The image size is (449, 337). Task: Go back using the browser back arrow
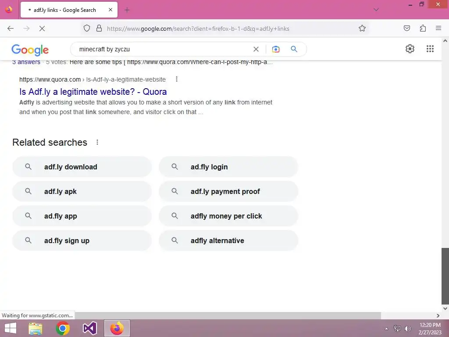click(x=11, y=29)
